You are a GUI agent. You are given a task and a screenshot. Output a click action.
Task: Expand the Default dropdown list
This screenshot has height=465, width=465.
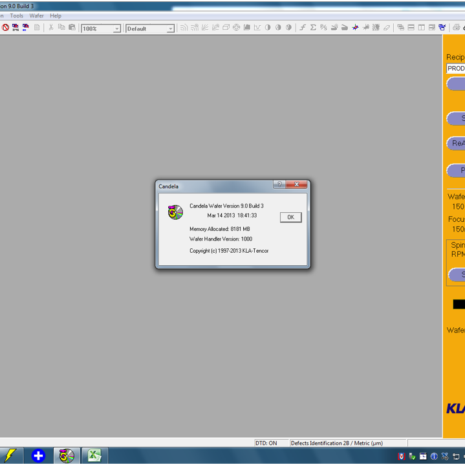coord(170,28)
